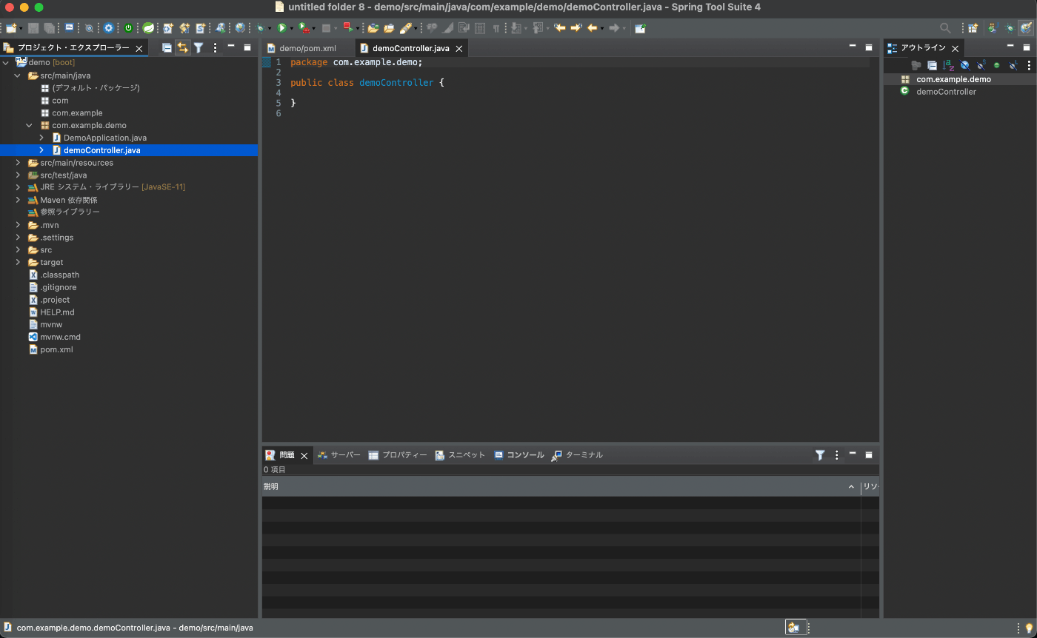
Task: Select the .classpath file entry
Action: 59,275
